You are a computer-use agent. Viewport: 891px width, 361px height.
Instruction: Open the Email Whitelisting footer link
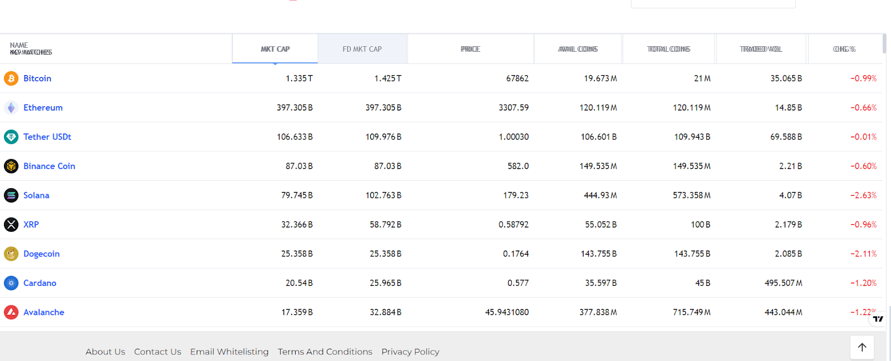[229, 352]
